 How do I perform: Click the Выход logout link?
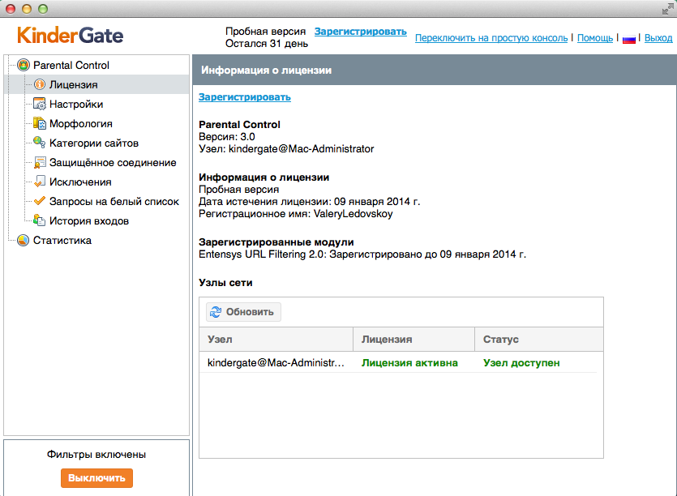(658, 38)
